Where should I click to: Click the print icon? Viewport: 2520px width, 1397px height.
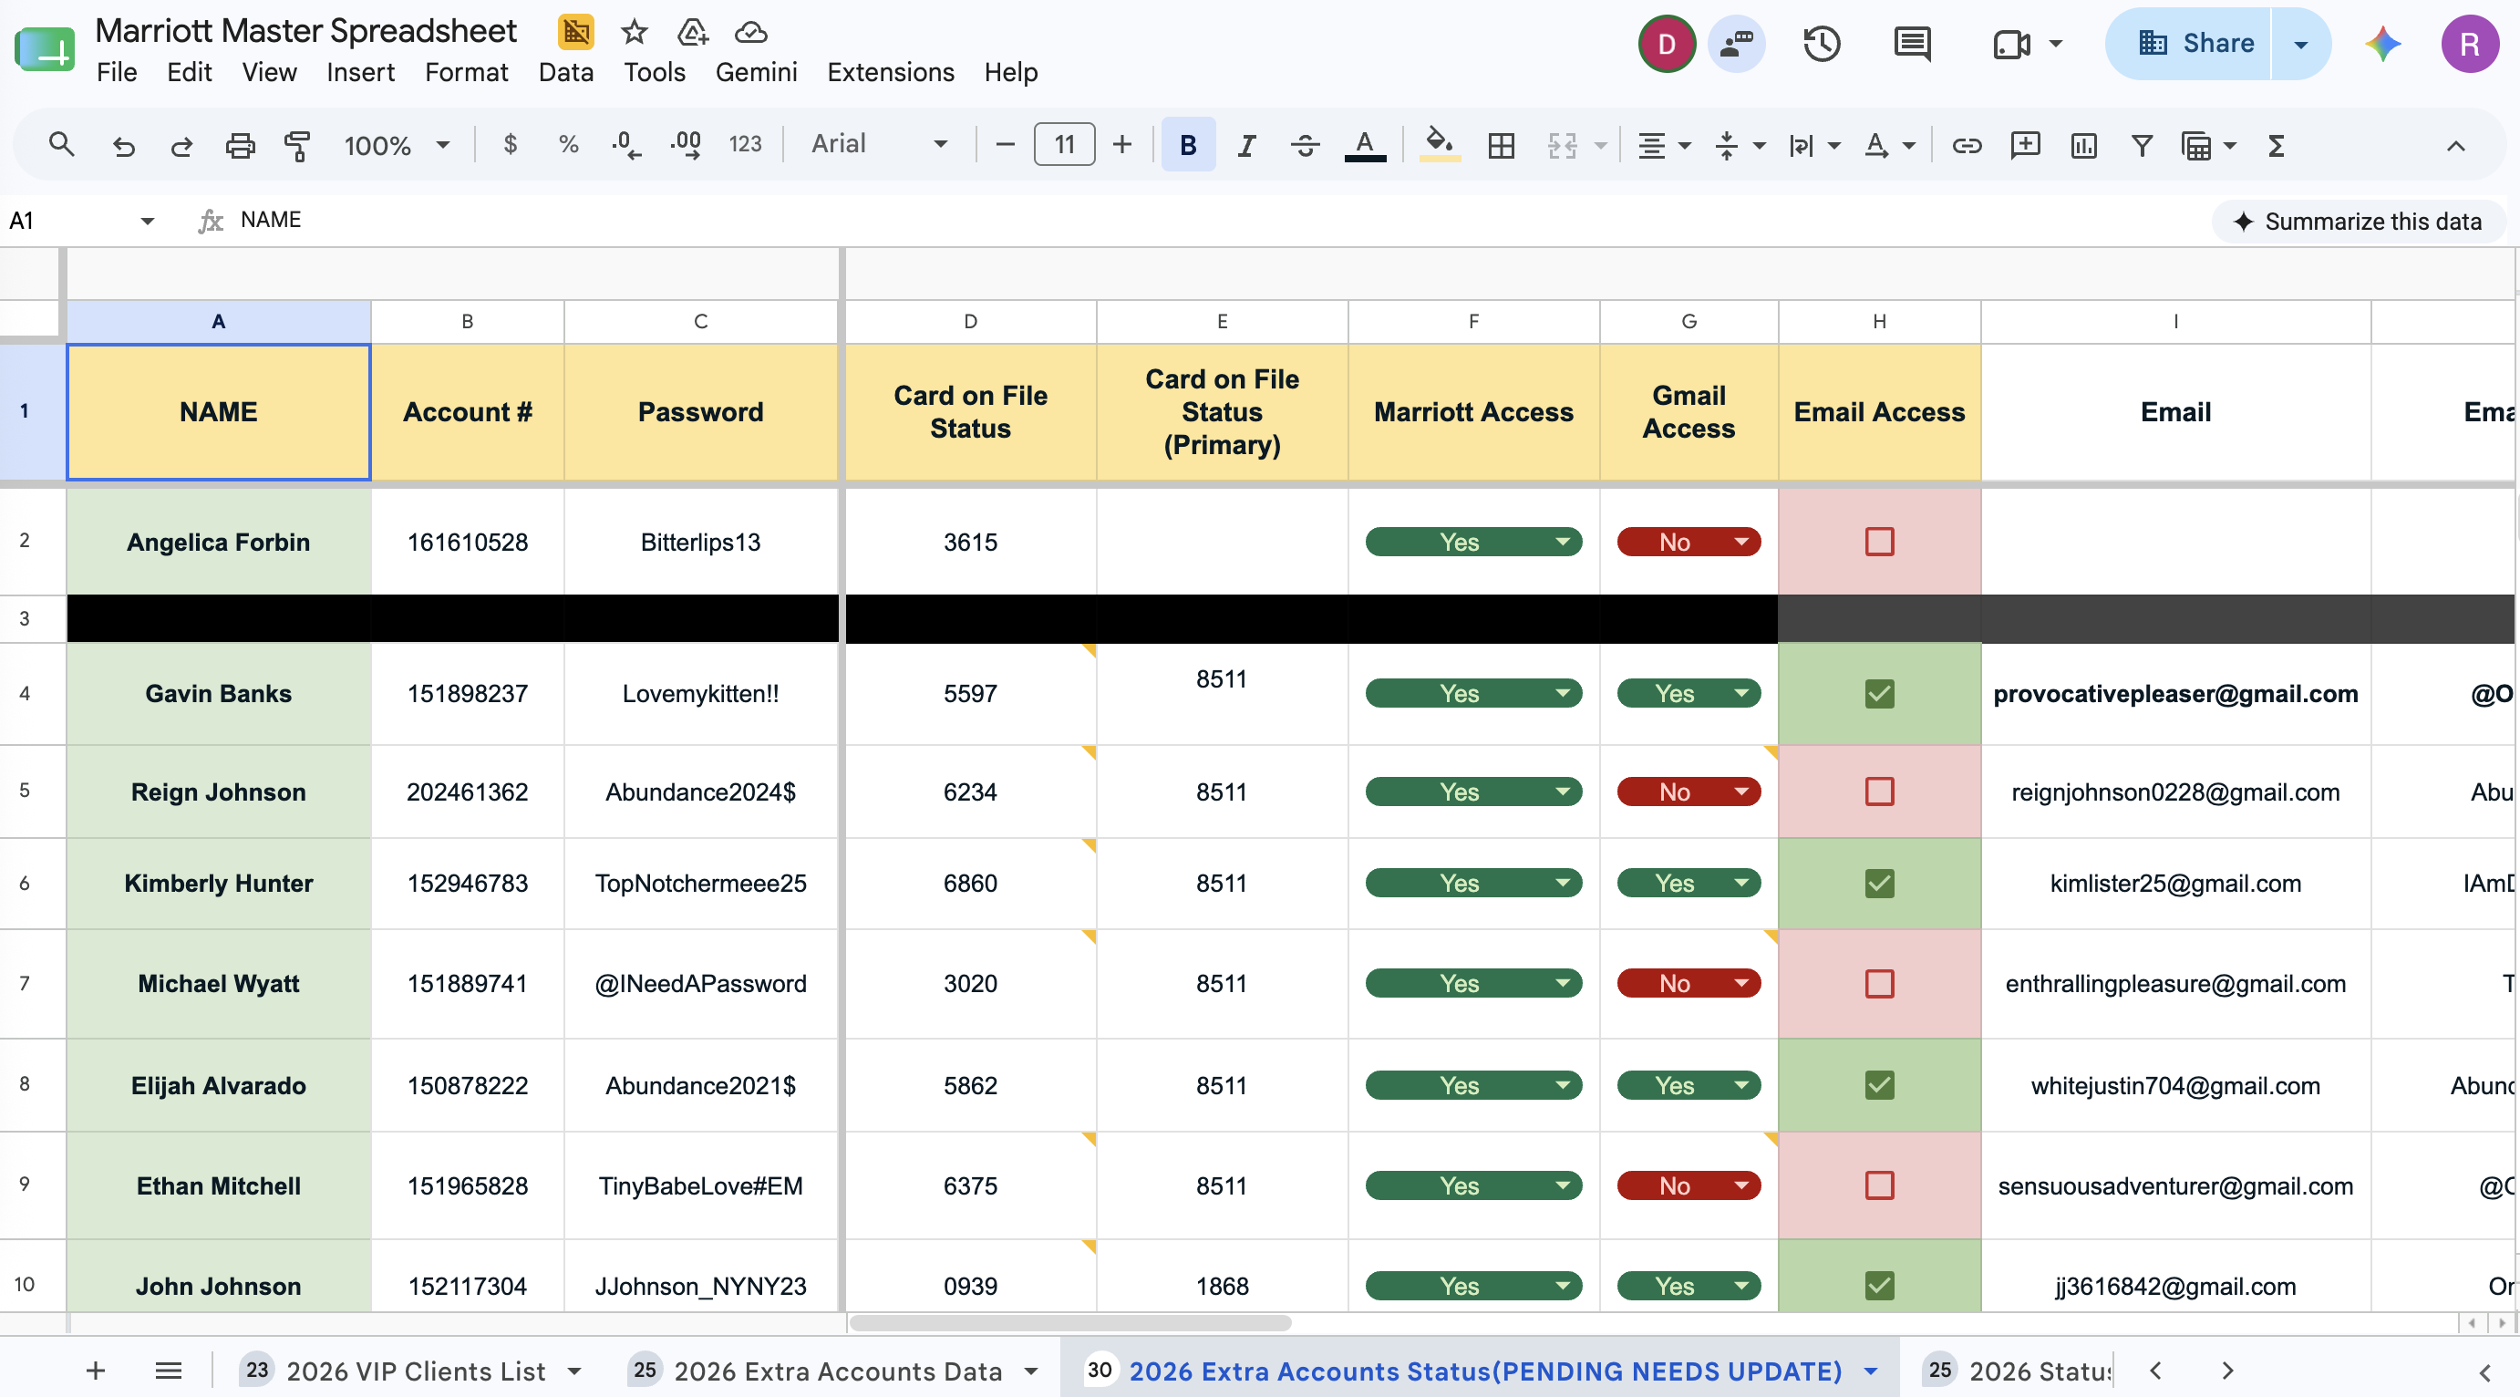(x=240, y=146)
